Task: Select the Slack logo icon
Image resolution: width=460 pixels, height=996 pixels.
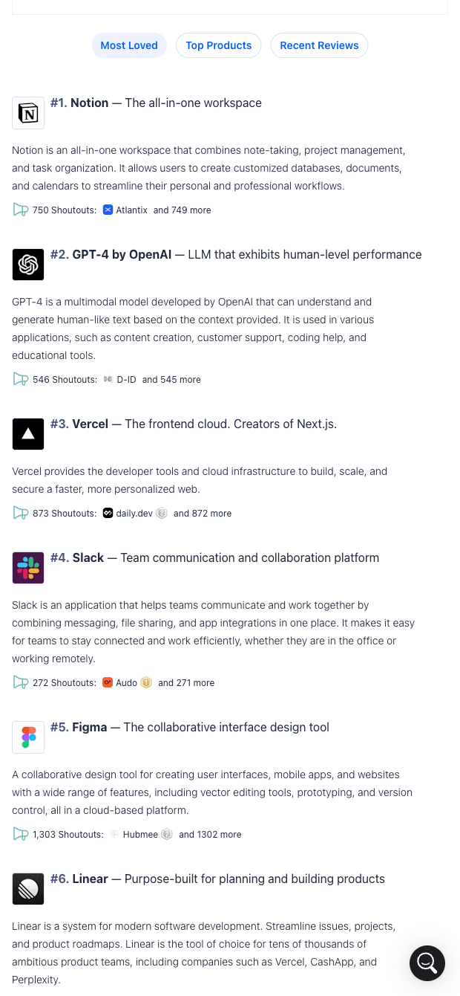Action: pos(28,568)
